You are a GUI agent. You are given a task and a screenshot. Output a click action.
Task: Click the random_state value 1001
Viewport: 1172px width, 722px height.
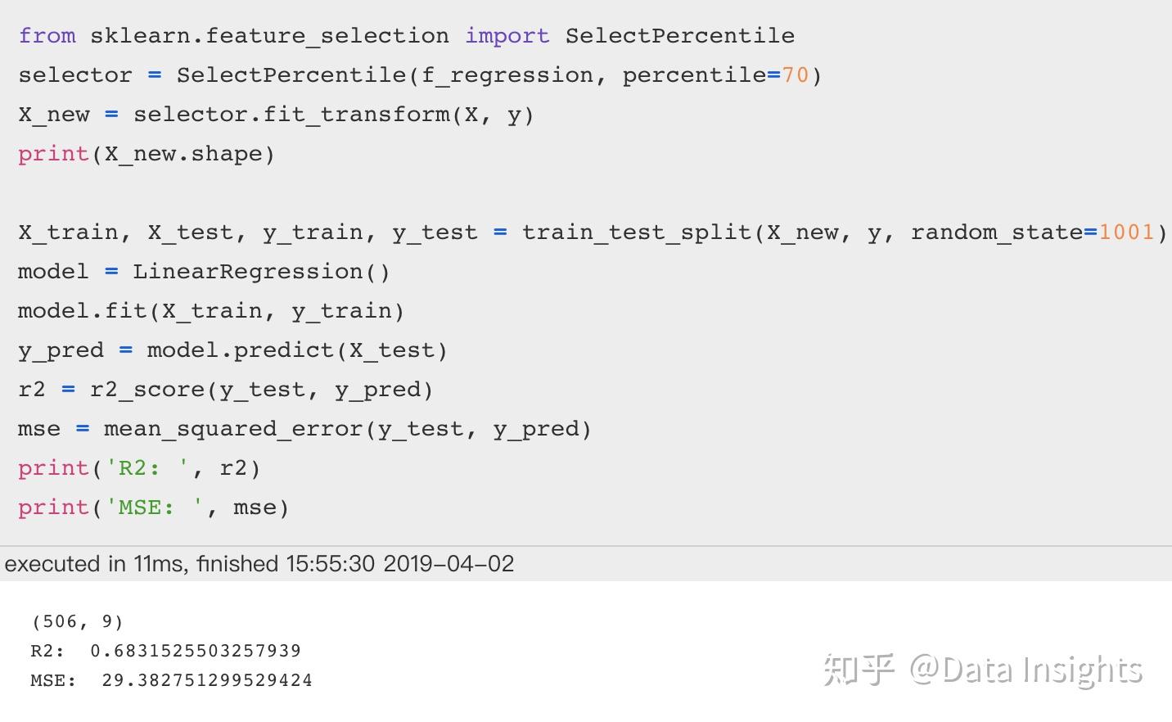tap(1126, 232)
